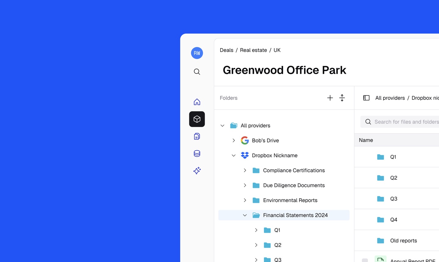The image size is (439, 262).
Task: Navigate to Deals in the breadcrumb
Action: coord(227,50)
